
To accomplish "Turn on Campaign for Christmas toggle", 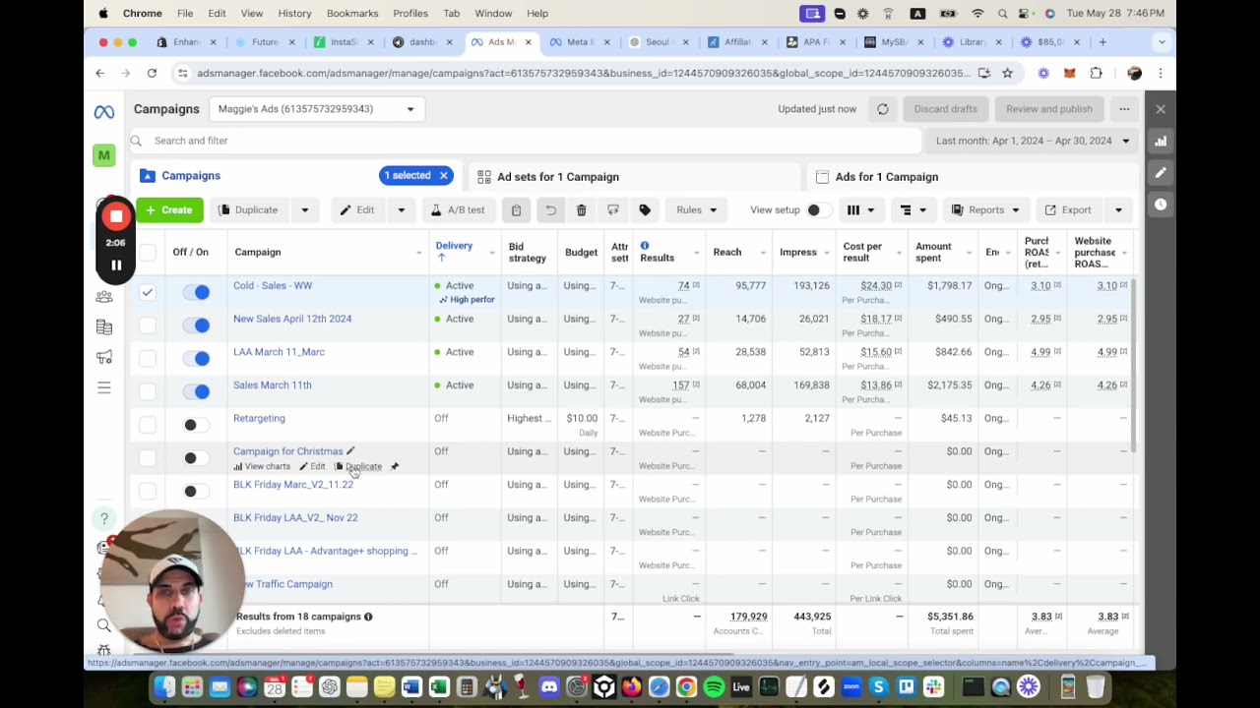I will [196, 458].
